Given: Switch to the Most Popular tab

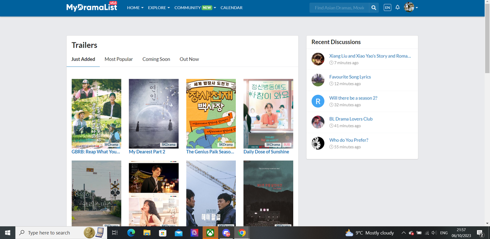Looking at the screenshot, I should [x=119, y=59].
